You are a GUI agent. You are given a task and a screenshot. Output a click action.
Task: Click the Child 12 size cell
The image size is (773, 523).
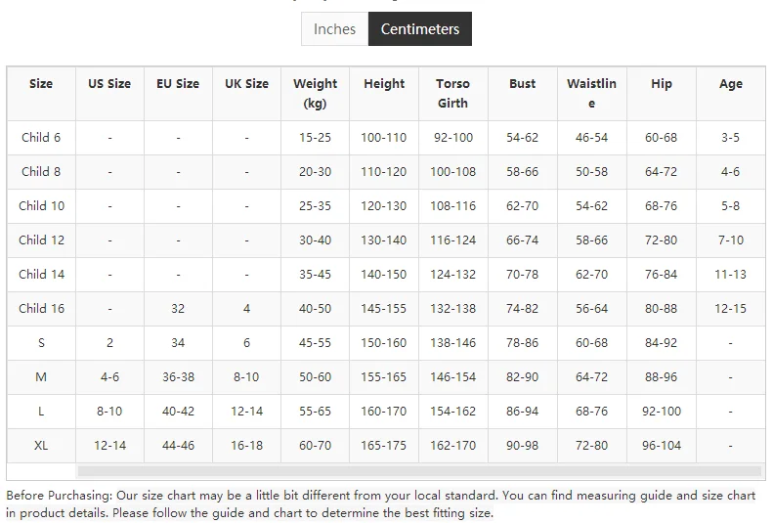41,240
